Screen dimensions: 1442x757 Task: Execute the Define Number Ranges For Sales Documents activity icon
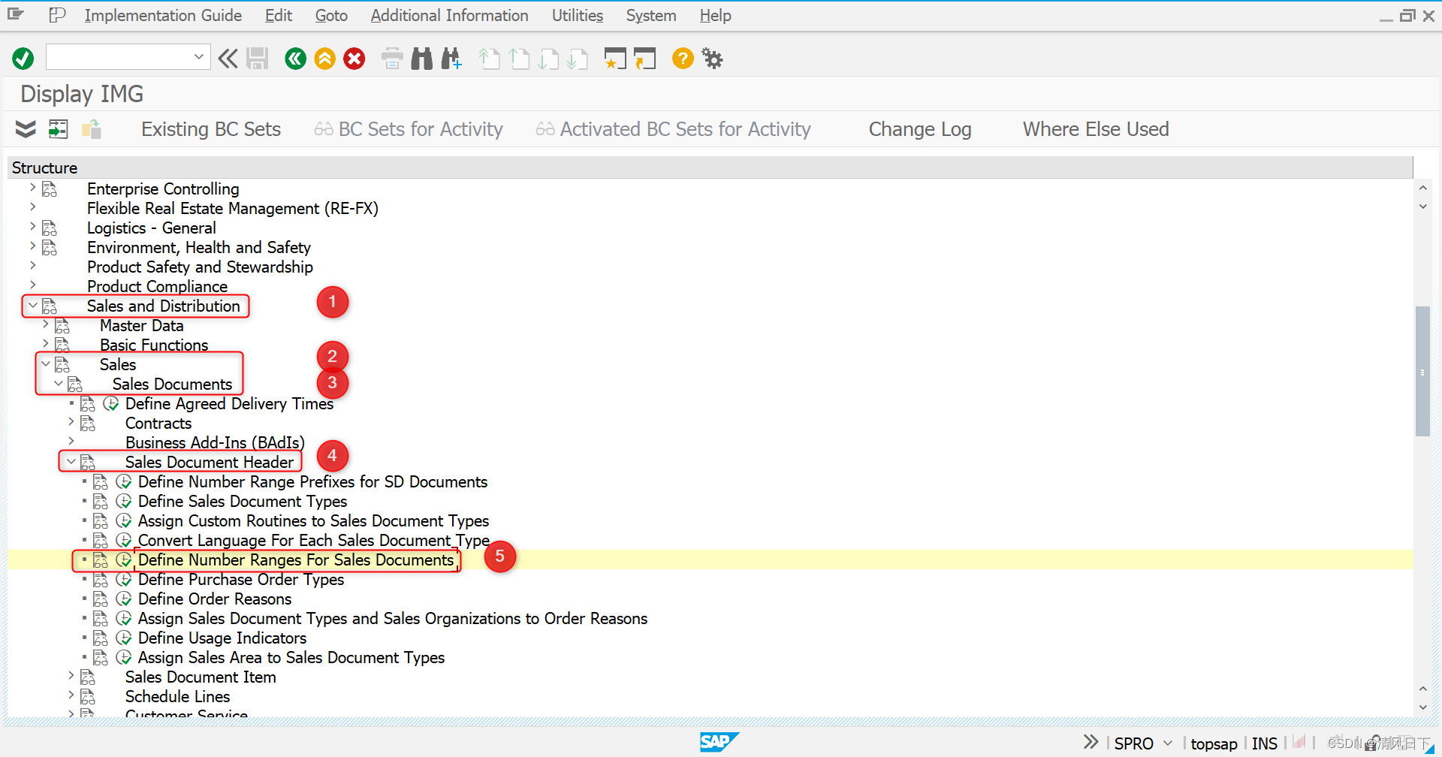click(125, 559)
